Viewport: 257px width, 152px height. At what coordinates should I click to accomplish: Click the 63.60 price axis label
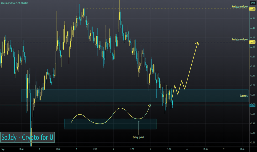[252, 66]
